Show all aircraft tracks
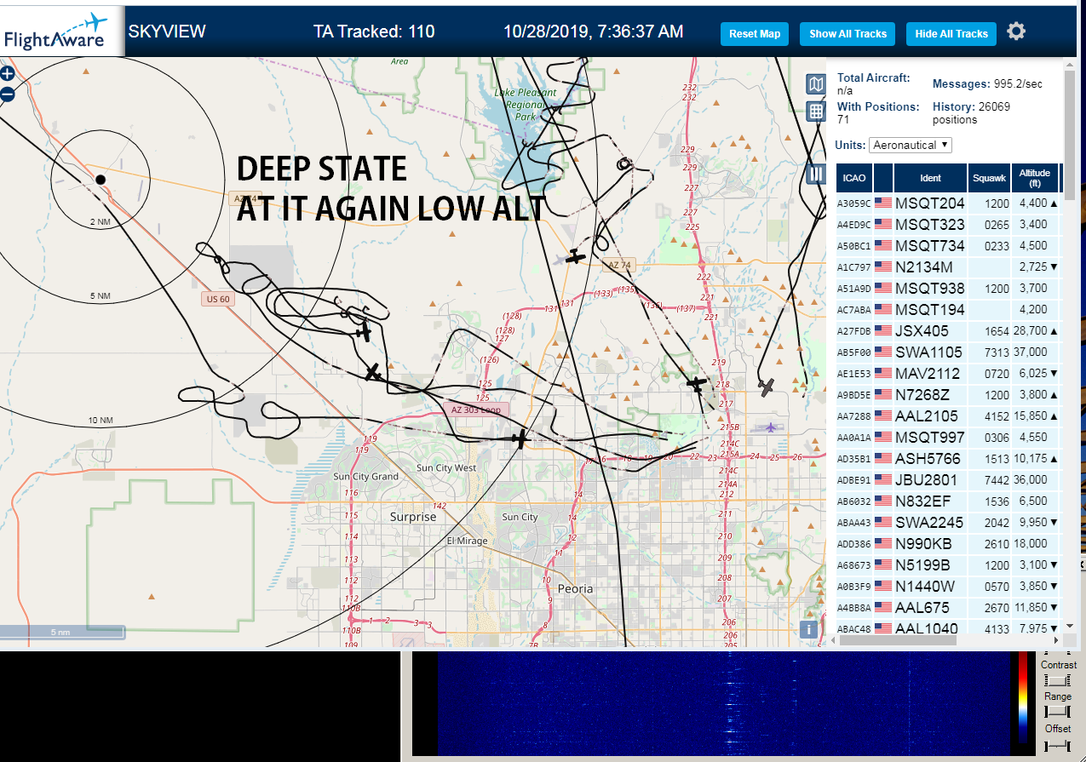The height and width of the screenshot is (762, 1086). [x=848, y=34]
